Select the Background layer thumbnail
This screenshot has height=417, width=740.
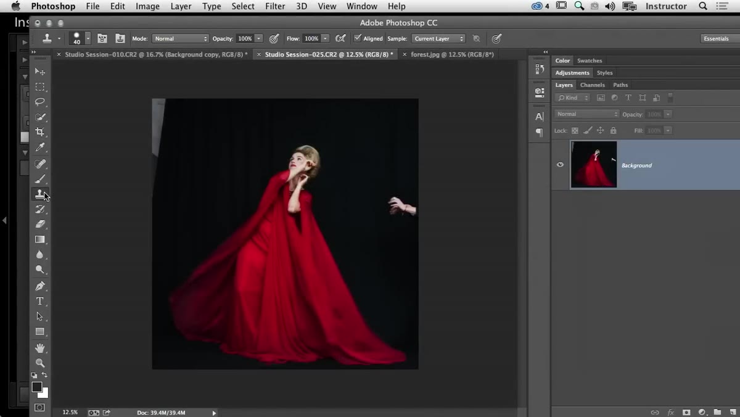(594, 165)
